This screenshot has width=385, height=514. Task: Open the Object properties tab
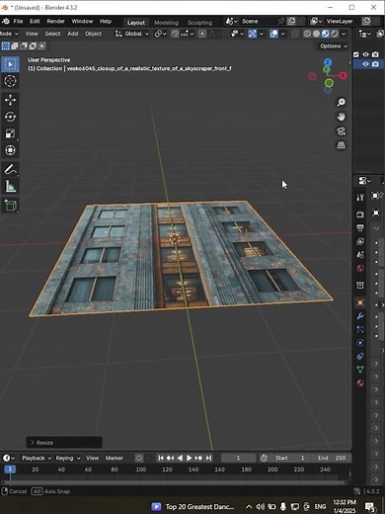pos(360,302)
